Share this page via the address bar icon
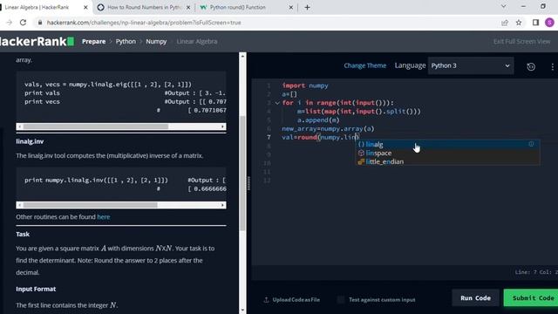 tap(505, 23)
